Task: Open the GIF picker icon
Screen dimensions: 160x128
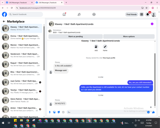Action: click(63, 112)
